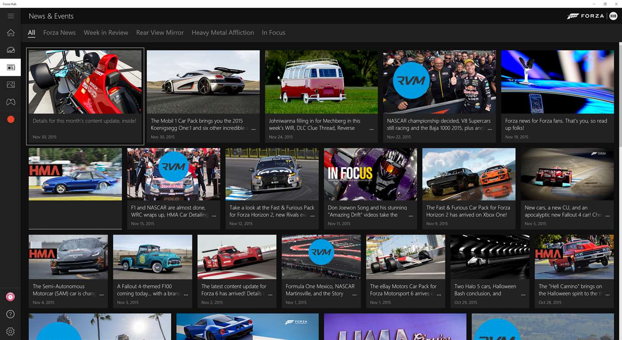Open the help question mark icon

click(10, 314)
